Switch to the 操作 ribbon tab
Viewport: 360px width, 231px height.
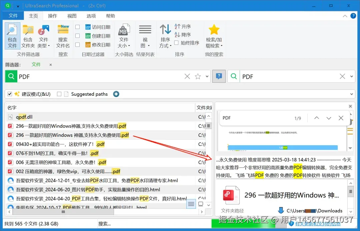pyautogui.click(x=52, y=15)
